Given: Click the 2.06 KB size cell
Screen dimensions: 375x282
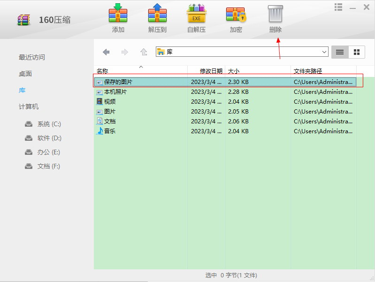Looking at the screenshot, I should pyautogui.click(x=238, y=121).
